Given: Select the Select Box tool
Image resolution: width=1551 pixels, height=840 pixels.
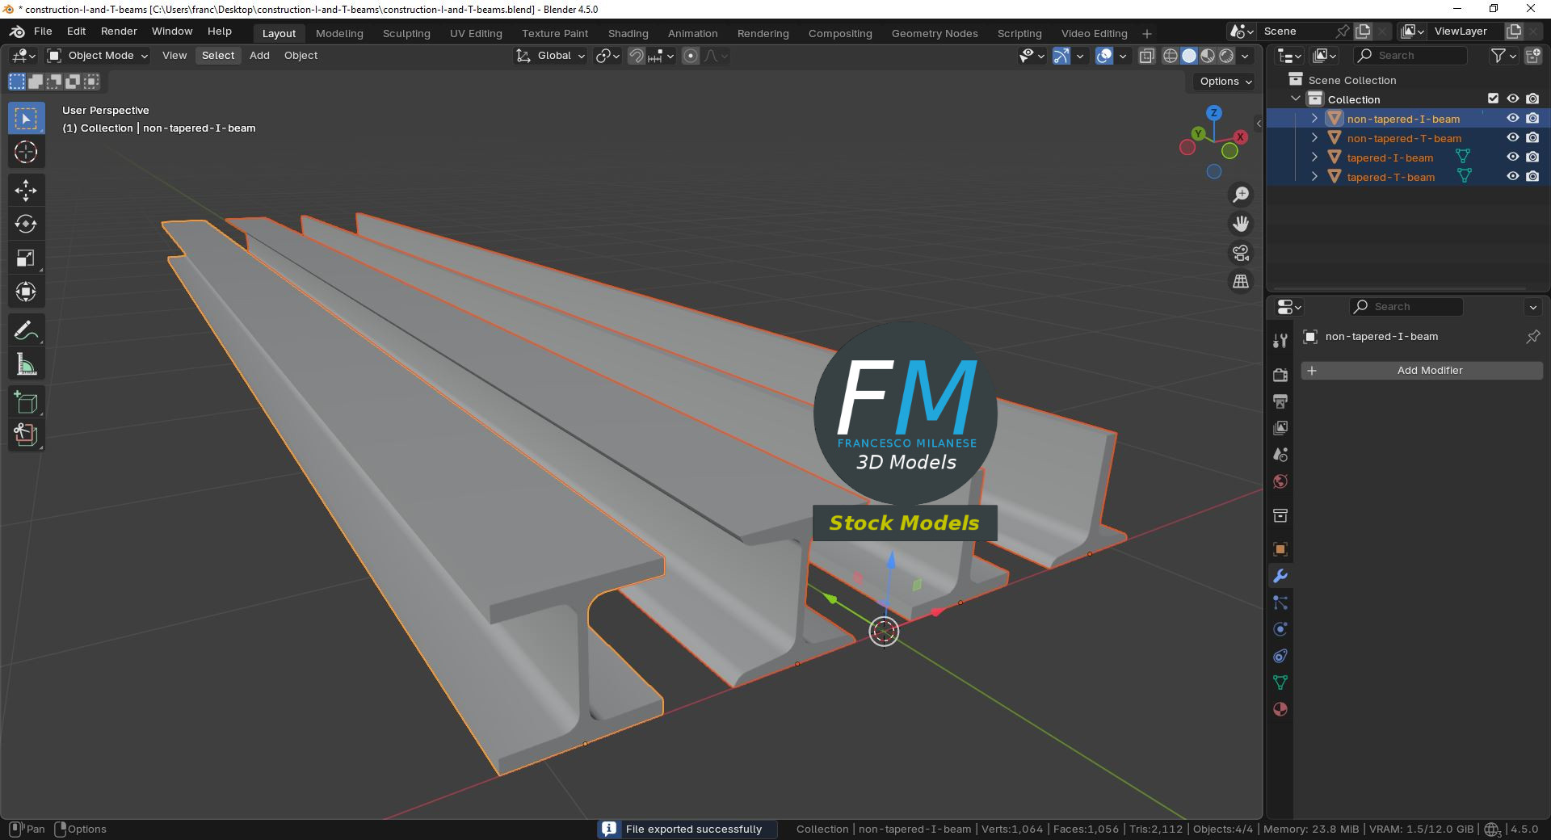Looking at the screenshot, I should tap(26, 119).
